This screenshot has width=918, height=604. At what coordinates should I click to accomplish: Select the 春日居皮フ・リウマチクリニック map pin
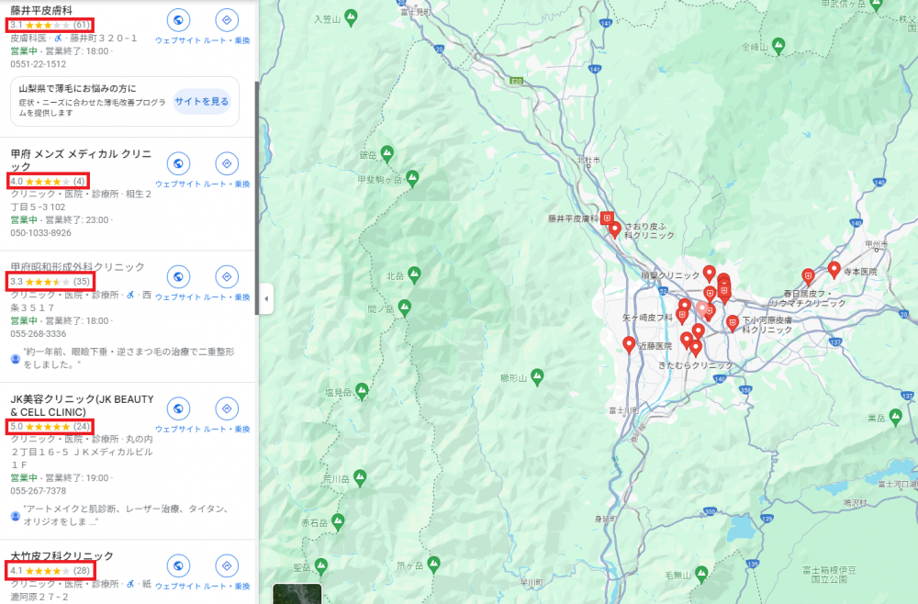808,277
